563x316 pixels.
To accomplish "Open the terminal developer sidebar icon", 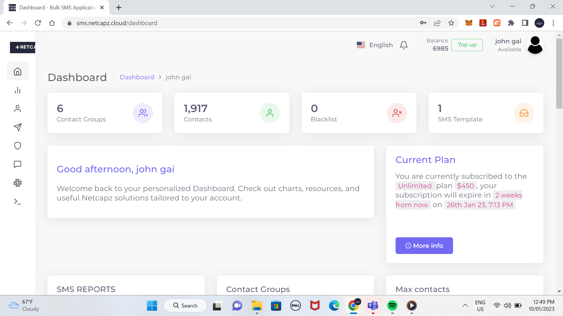I will point(18,202).
